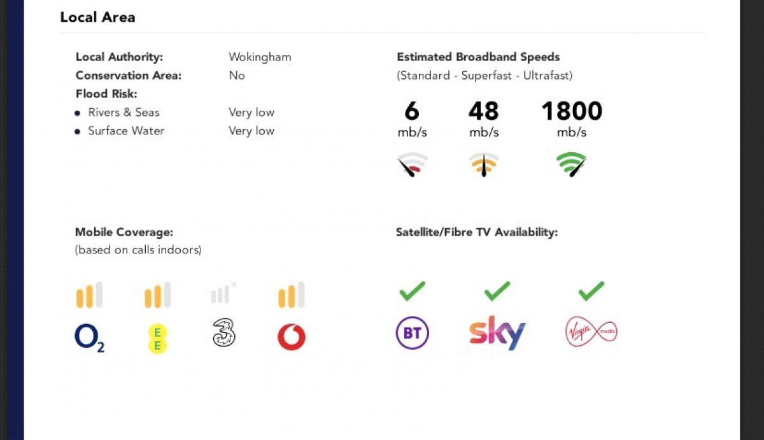Viewport: 764px width, 440px height.
Task: Click the Wokingham local authority value
Action: pos(260,57)
